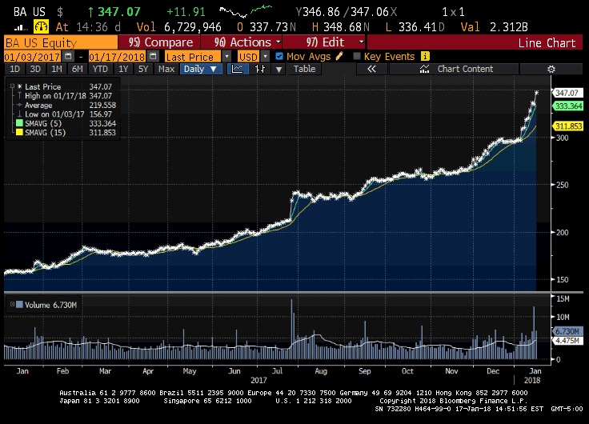Screen dimensions: 589x424
Task: Select the 6M range tab
Action: pyautogui.click(x=78, y=69)
